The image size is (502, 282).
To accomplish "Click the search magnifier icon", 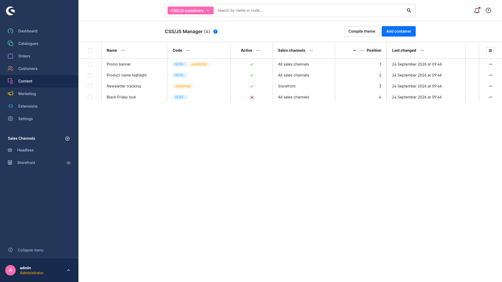I will coord(409,10).
